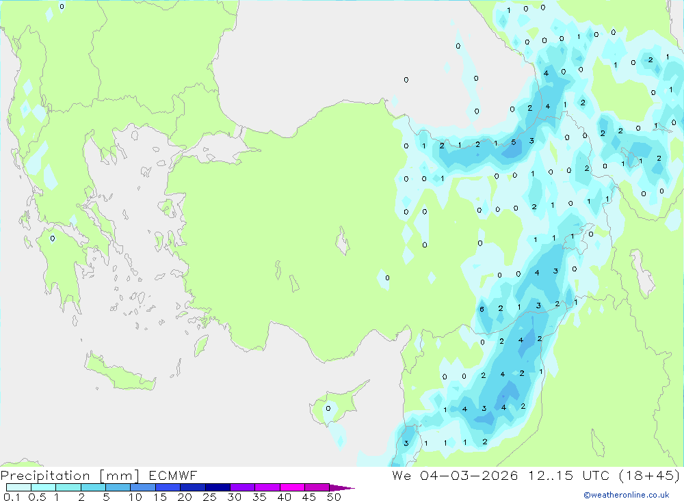Select the 30–35 mm purple legend swatch

243,487
